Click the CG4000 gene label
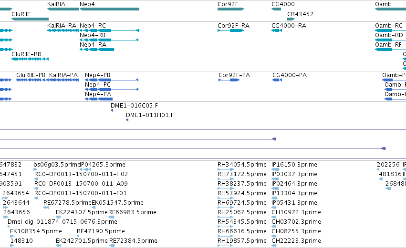This screenshot has width=406, height=248. coord(283,4)
